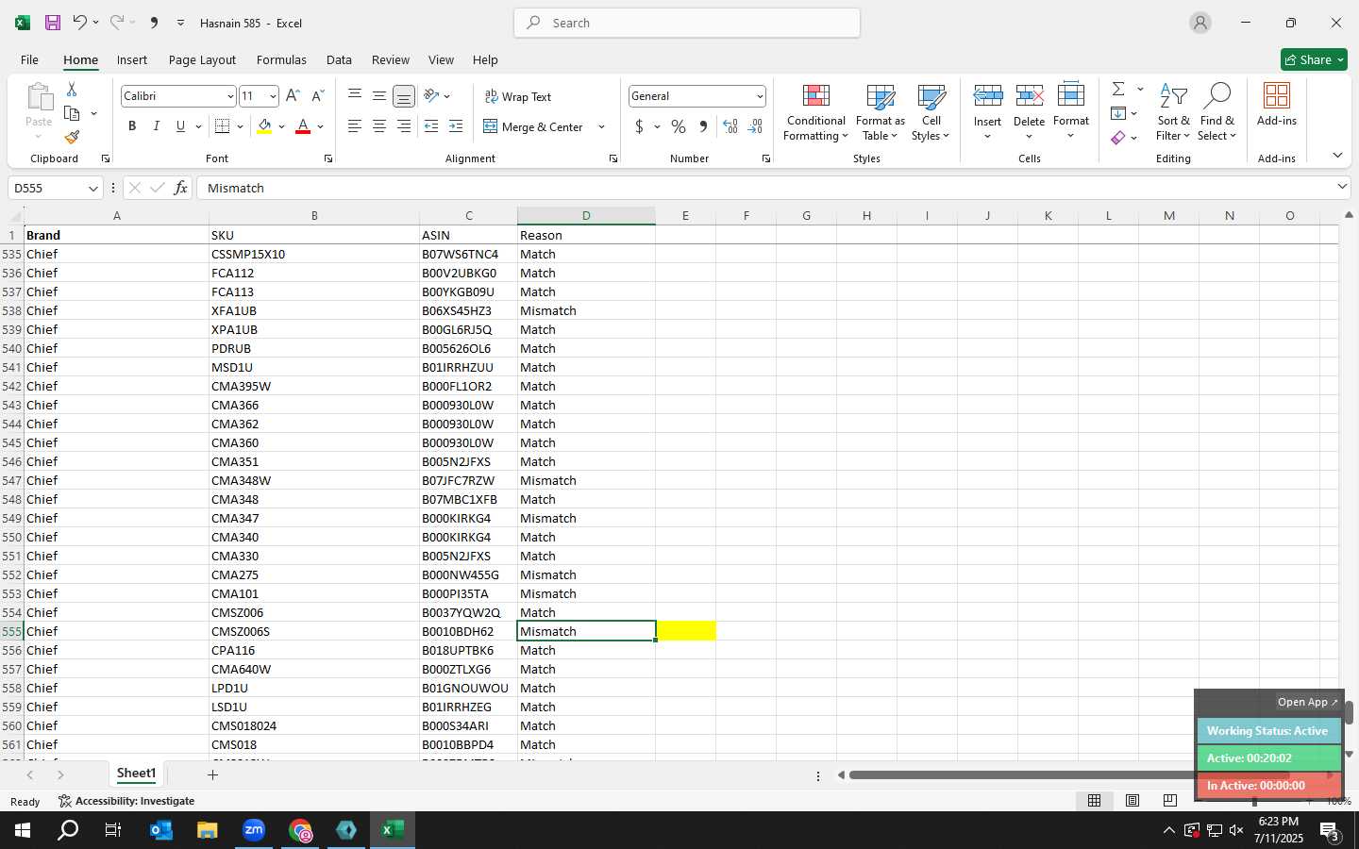
Task: Open the Data ribbon tab
Action: [339, 59]
